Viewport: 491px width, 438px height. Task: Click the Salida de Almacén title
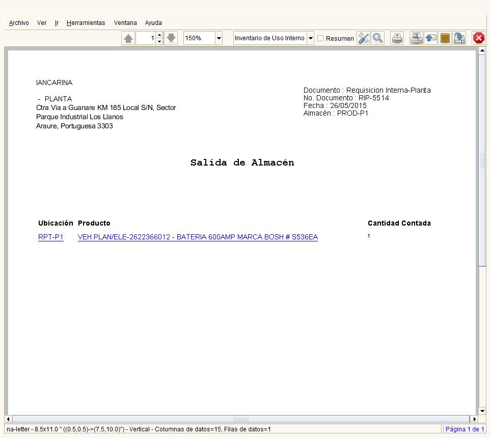pos(242,162)
